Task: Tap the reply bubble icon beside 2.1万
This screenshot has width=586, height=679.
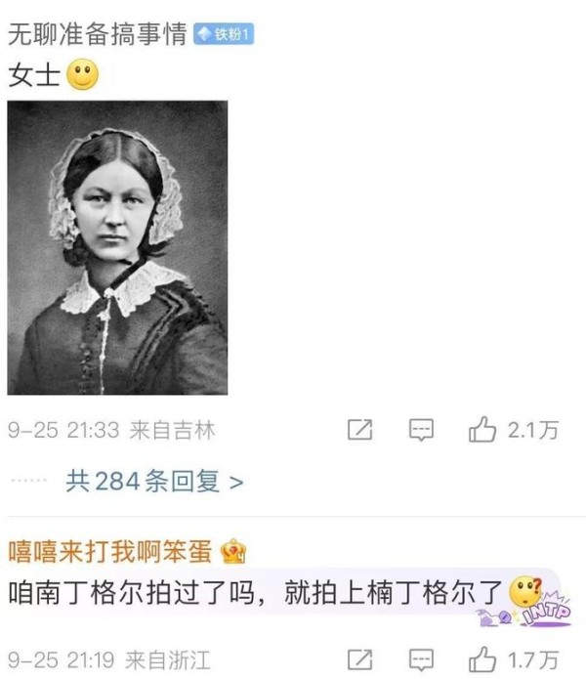Action: click(421, 430)
